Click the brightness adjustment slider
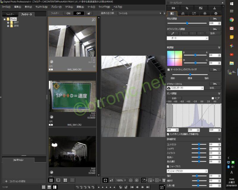Screen dimensions: 238x190 click(x=187, y=23)
